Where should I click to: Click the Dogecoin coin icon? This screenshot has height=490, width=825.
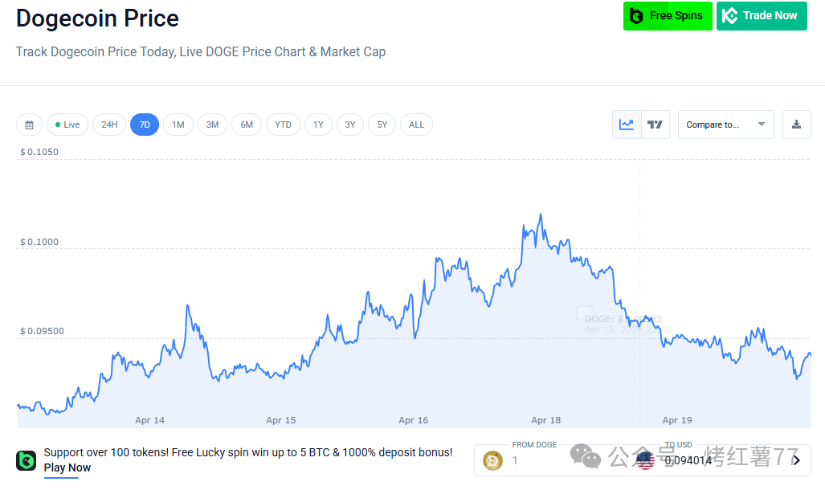pyautogui.click(x=492, y=460)
